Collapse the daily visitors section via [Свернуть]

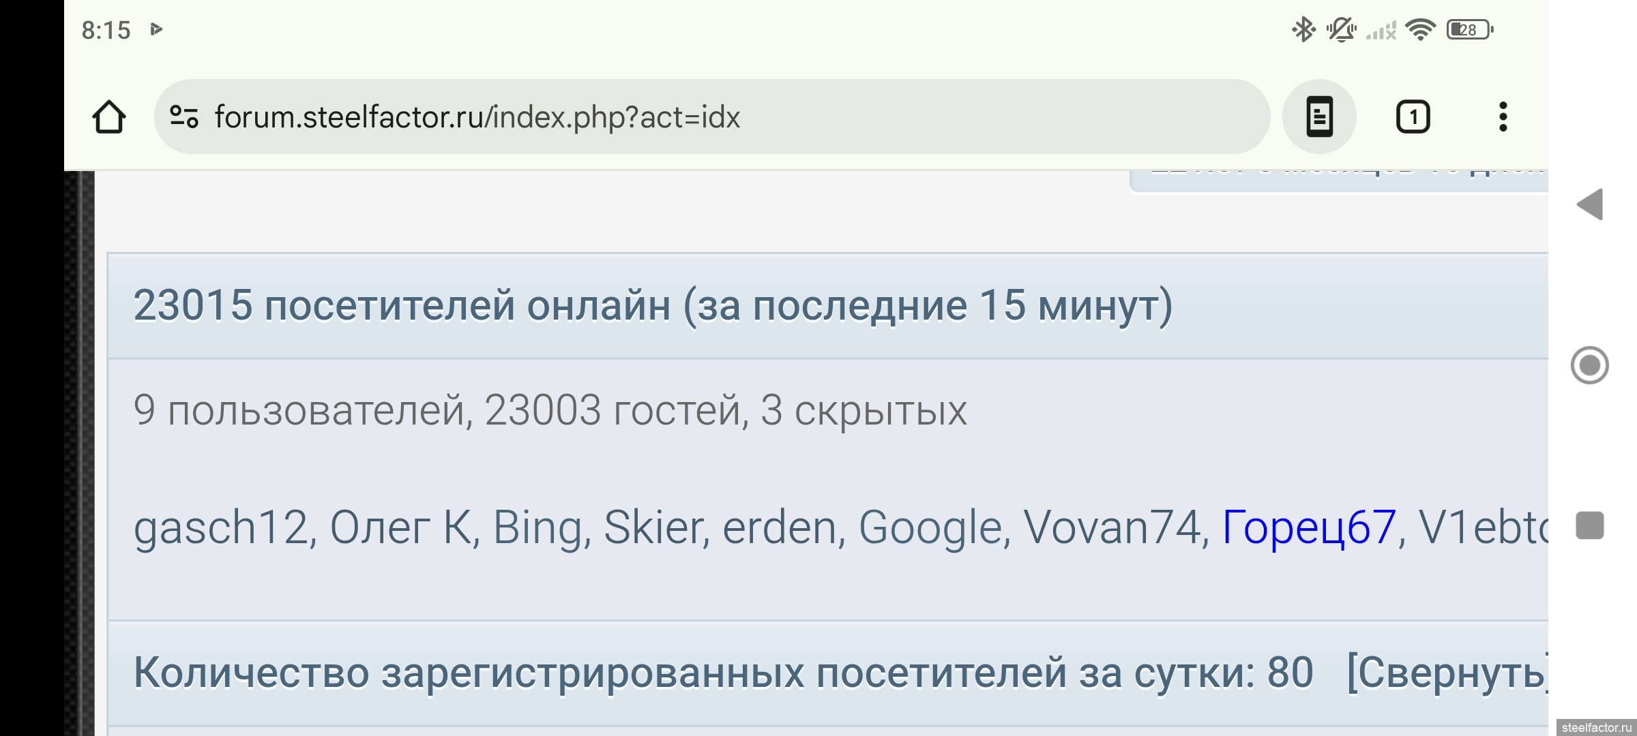click(x=1447, y=673)
